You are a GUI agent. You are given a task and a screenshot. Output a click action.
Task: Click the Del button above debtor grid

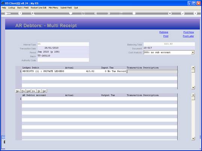(x=44, y=91)
